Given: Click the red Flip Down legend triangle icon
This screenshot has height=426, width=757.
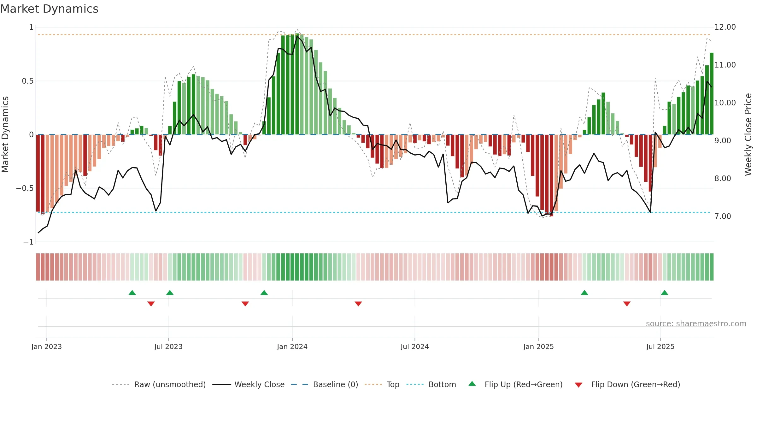Looking at the screenshot, I should (578, 385).
